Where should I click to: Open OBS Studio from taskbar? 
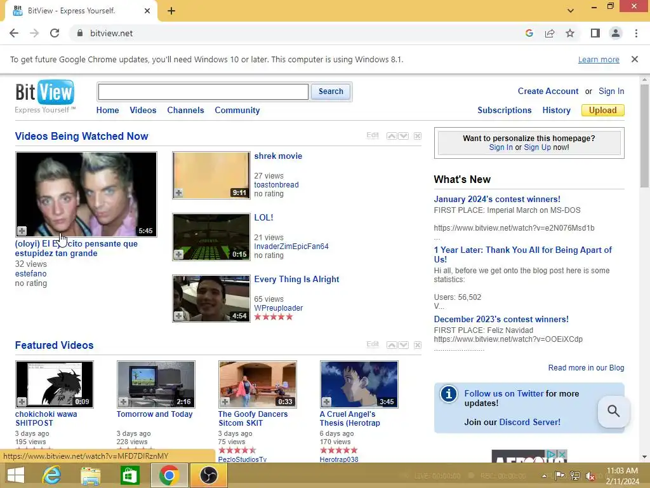pos(208,475)
